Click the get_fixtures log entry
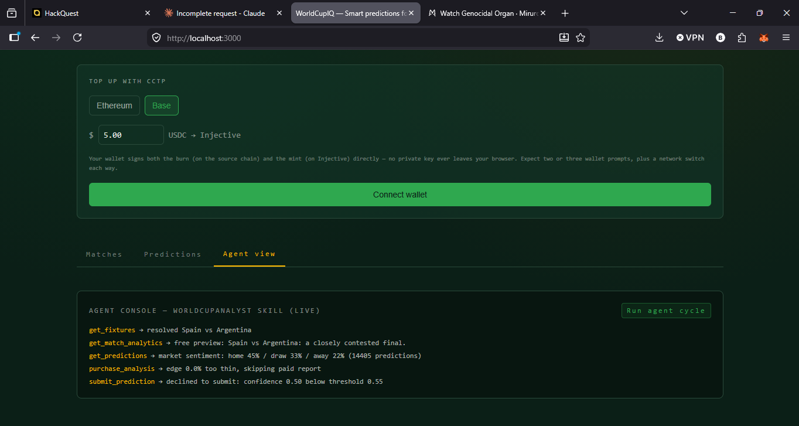This screenshot has height=426, width=799. click(170, 330)
